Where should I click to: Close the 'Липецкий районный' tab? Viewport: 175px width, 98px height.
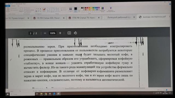coord(134,17)
